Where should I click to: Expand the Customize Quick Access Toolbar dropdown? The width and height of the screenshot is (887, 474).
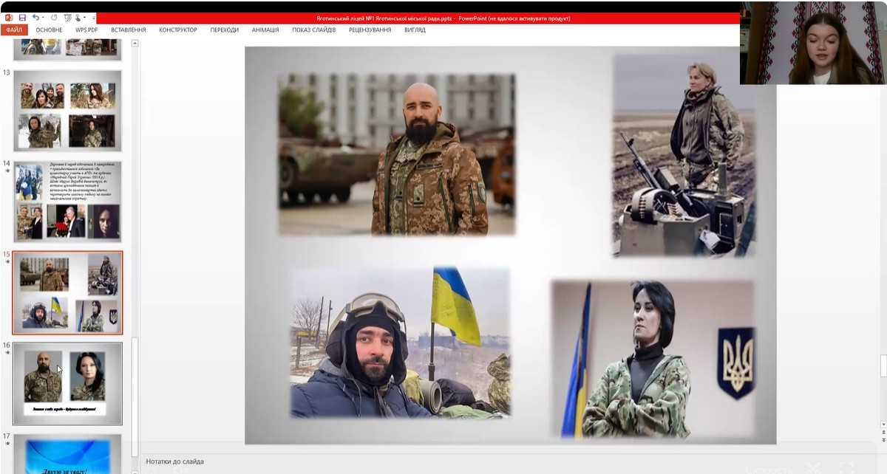pyautogui.click(x=93, y=18)
